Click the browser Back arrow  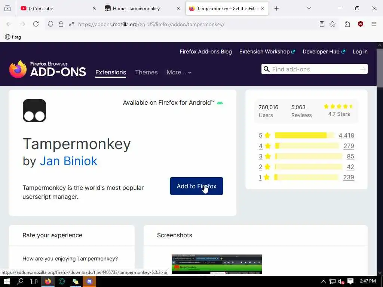pyautogui.click(x=9, y=24)
